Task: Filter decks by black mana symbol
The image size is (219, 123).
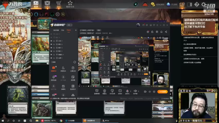Action: pyautogui.click(x=42, y=14)
